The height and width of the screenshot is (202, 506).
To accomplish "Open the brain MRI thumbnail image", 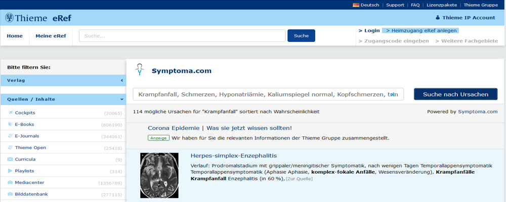I will click(x=159, y=175).
